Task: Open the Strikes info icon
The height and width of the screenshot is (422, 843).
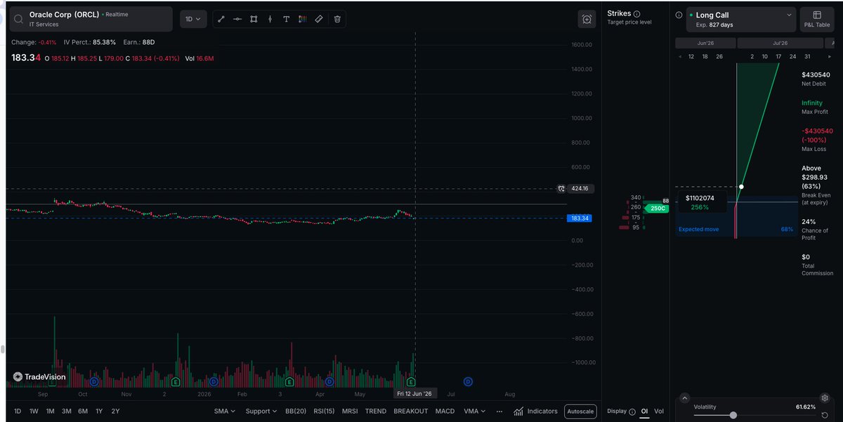Action: coord(637,14)
